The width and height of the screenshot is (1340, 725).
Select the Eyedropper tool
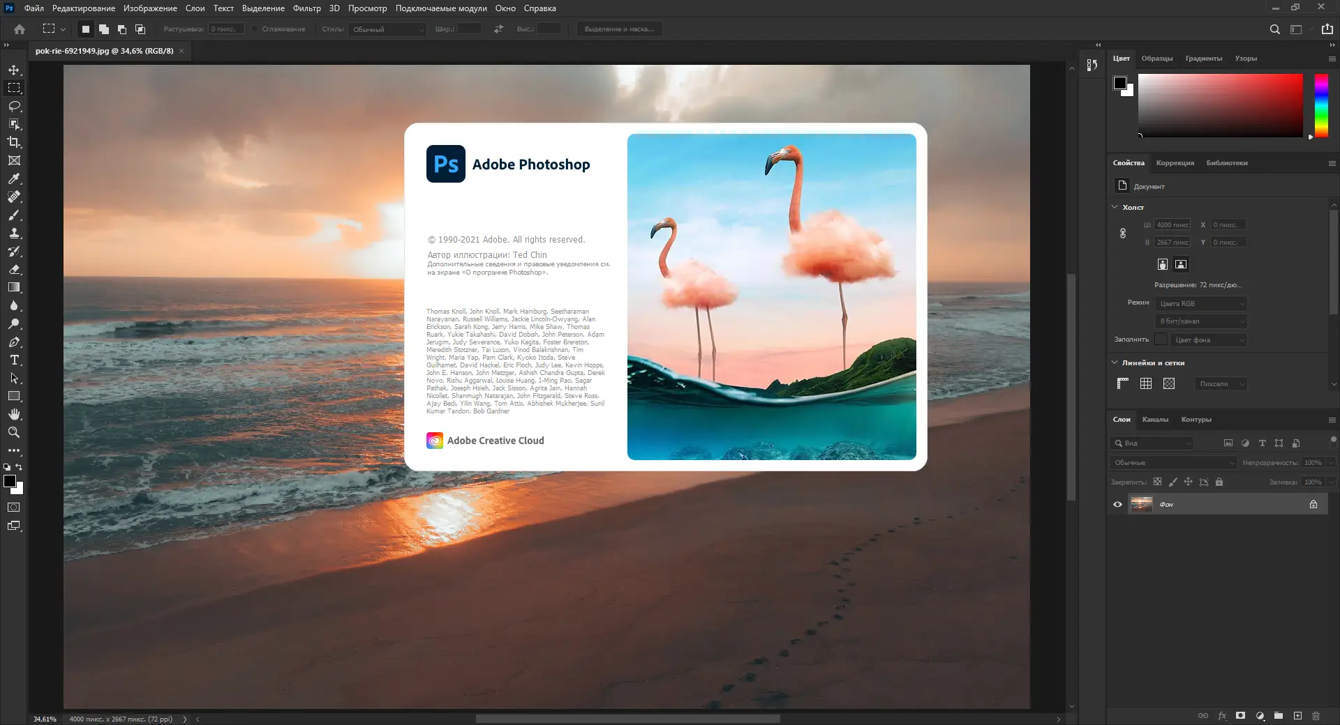coord(14,178)
